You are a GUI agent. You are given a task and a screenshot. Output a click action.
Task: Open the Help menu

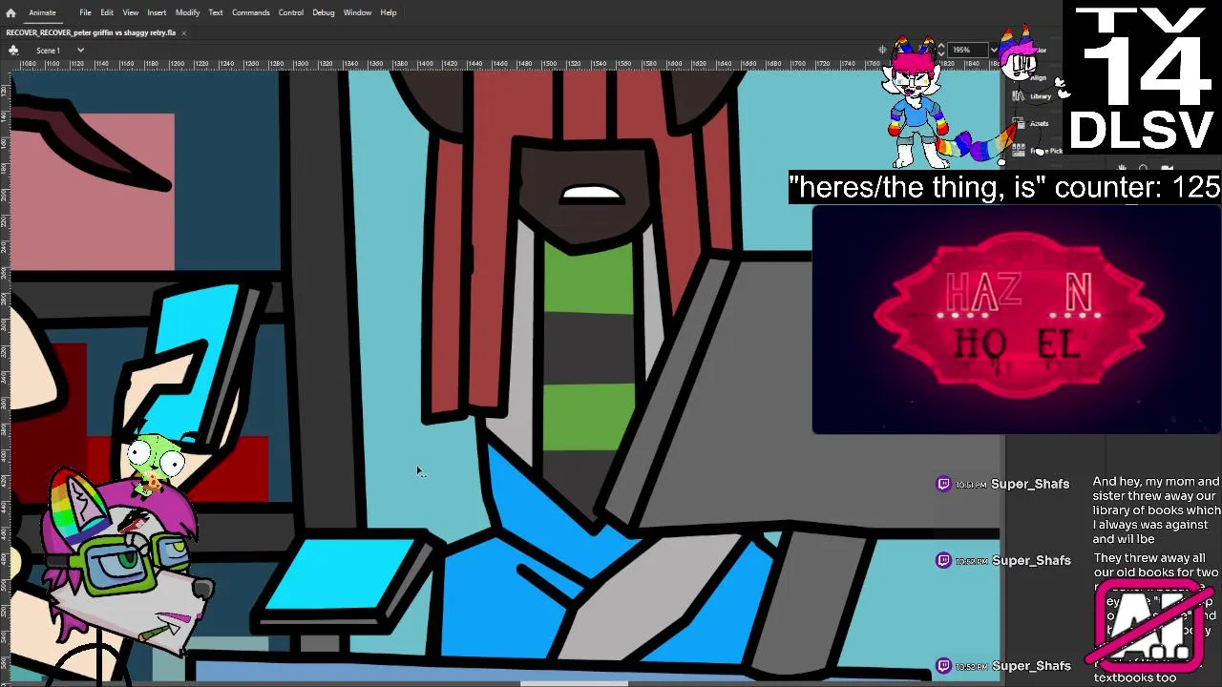389,12
